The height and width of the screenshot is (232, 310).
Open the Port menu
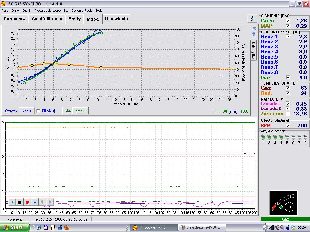click(x=5, y=11)
